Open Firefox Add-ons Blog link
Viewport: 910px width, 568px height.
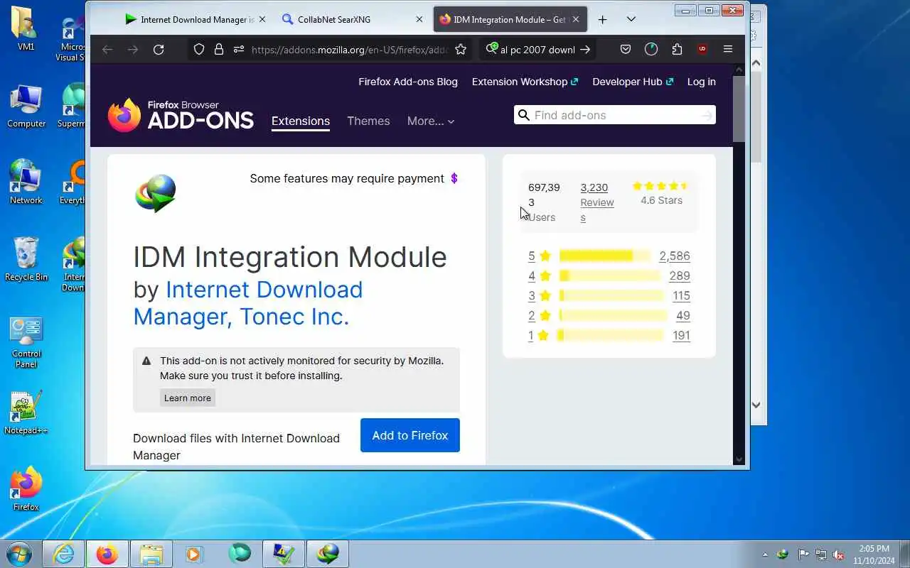(x=408, y=82)
